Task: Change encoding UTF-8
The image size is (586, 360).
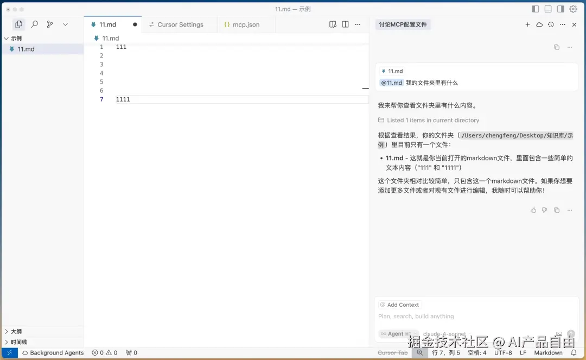Action: point(503,352)
